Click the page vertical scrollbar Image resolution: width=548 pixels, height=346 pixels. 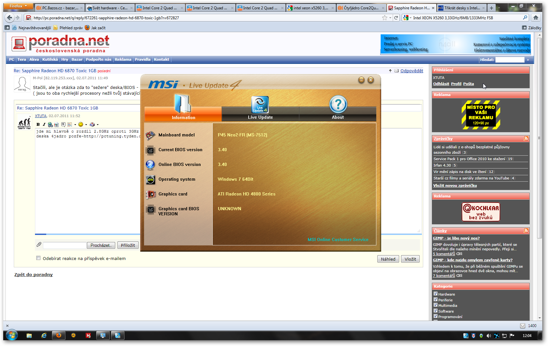pos(539,138)
